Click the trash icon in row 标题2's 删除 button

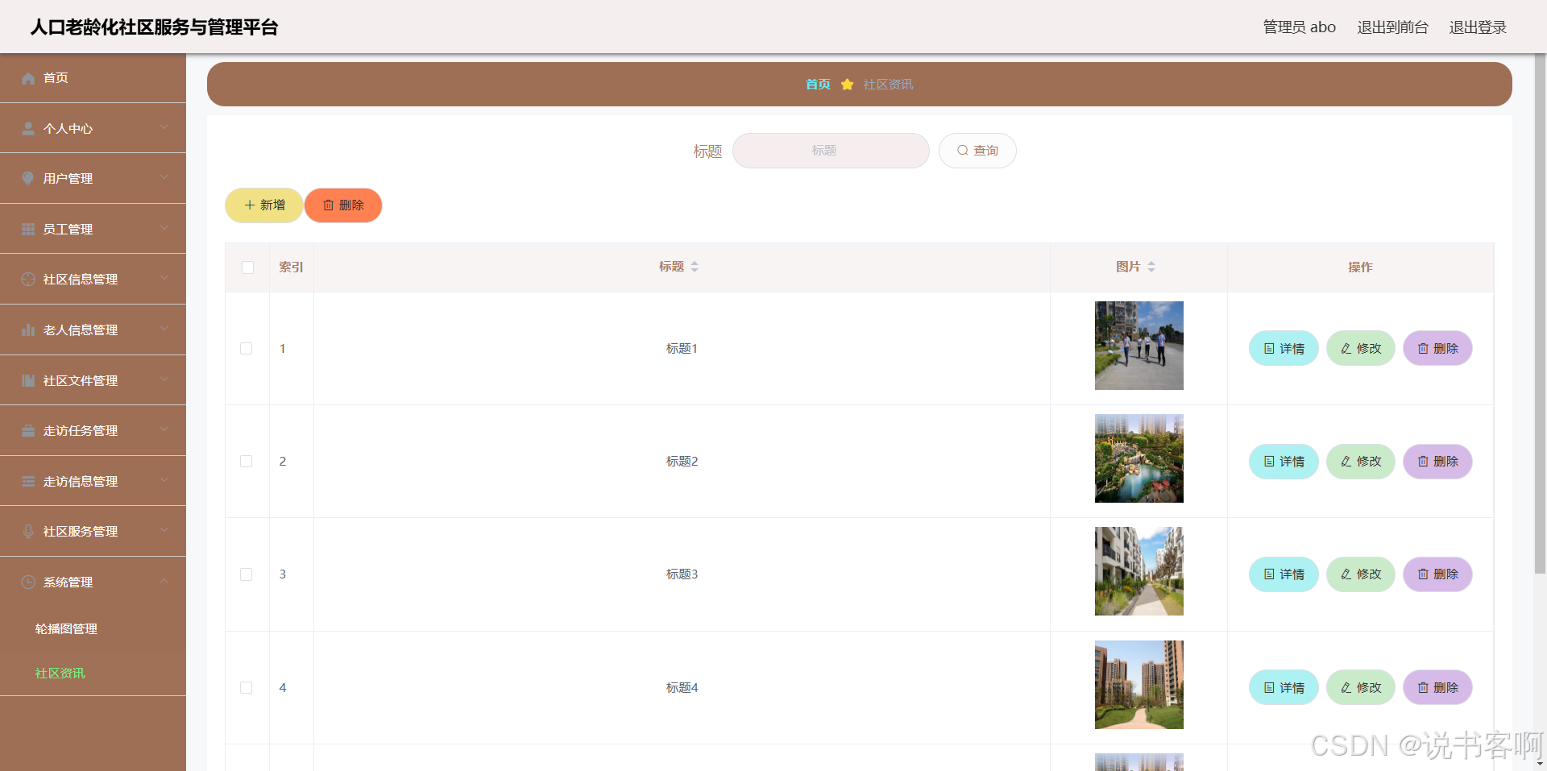click(1424, 462)
